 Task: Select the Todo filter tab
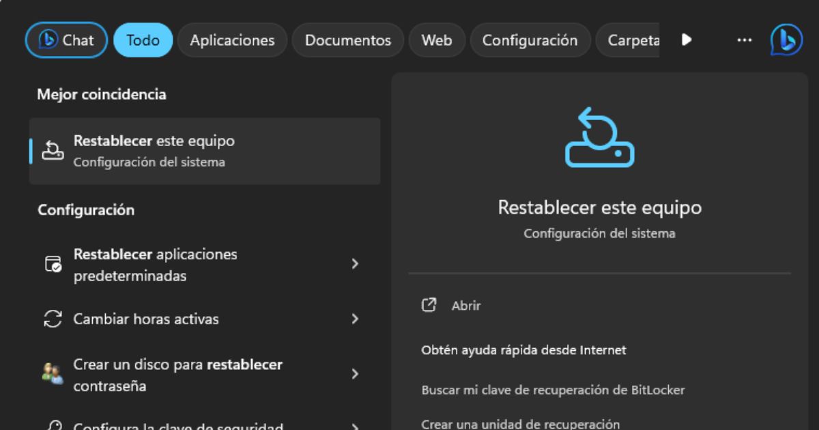pyautogui.click(x=143, y=40)
